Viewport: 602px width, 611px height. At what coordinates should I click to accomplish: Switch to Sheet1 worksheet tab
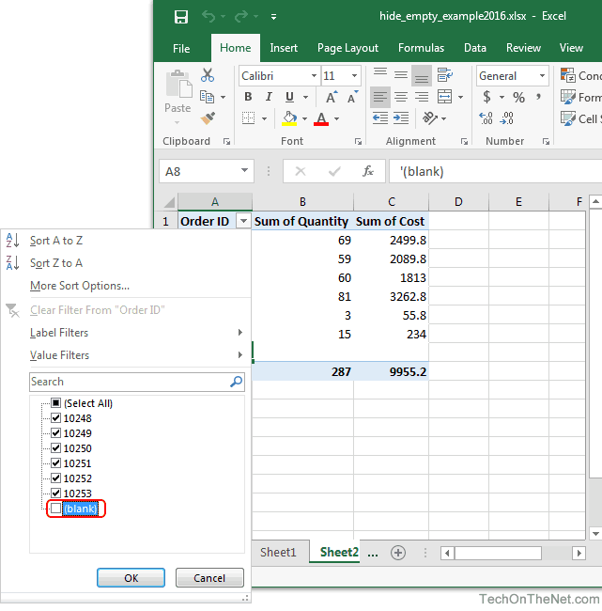click(x=278, y=552)
